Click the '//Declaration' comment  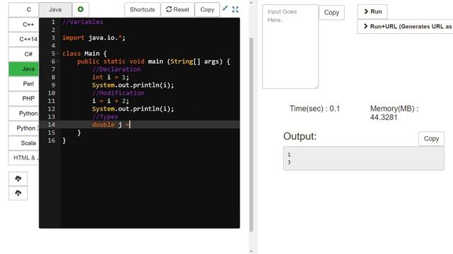click(116, 69)
